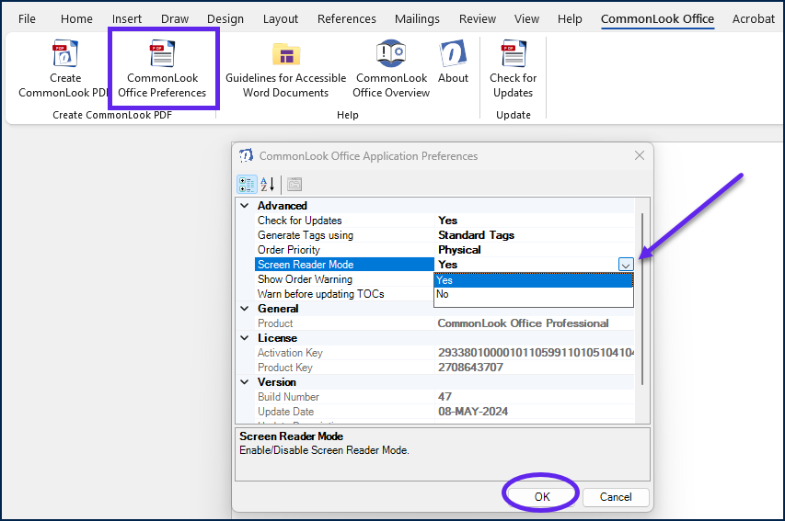Switch property grid to Categorized view
This screenshot has height=521, width=785.
tap(247, 185)
